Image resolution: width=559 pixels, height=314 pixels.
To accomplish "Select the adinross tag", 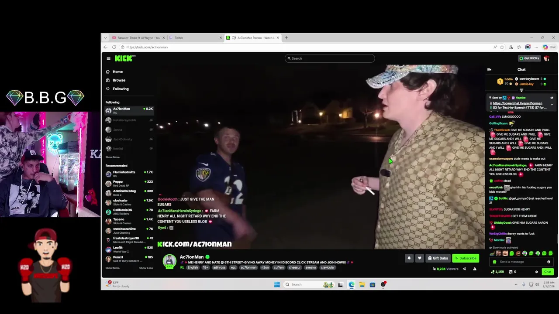I will (219, 267).
